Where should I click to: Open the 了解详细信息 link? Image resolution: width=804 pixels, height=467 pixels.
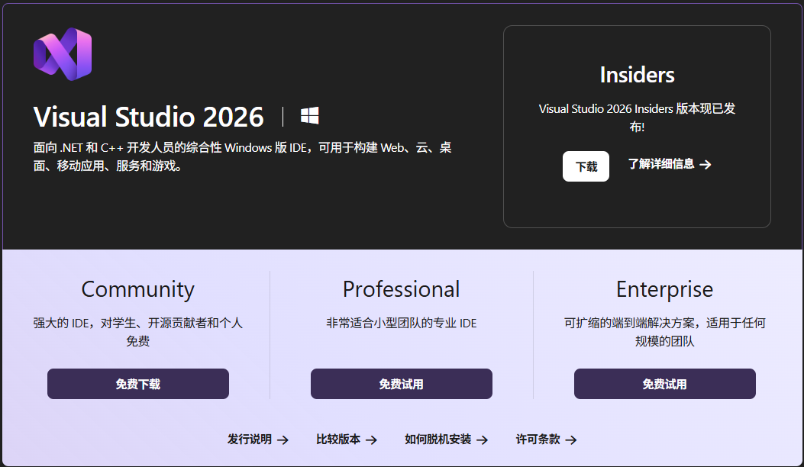[x=661, y=165]
